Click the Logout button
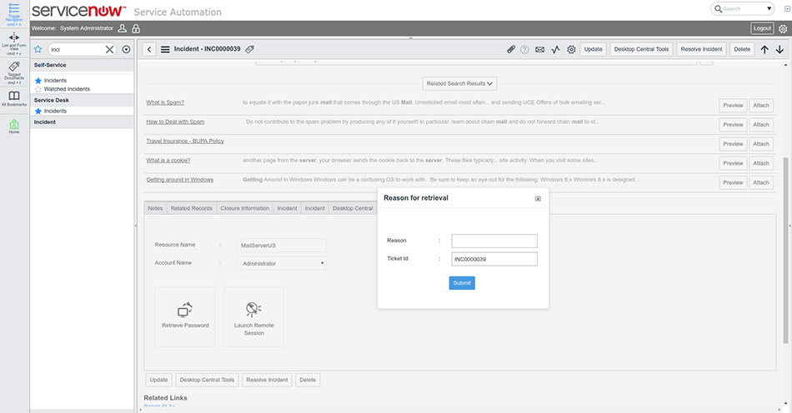Screen dimensions: 792x413 pos(762,28)
